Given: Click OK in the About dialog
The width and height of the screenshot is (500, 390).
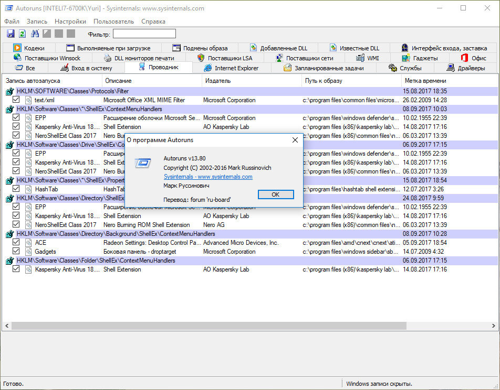Looking at the screenshot, I should coord(276,194).
